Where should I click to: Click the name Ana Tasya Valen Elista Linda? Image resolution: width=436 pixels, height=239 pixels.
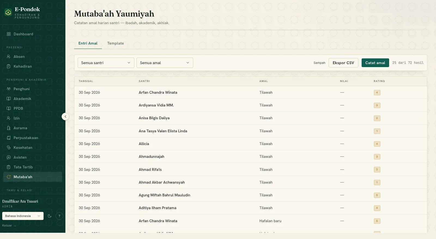[163, 131]
